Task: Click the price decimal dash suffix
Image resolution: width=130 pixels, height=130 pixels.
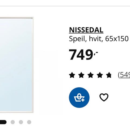Action: pyautogui.click(x=96, y=53)
